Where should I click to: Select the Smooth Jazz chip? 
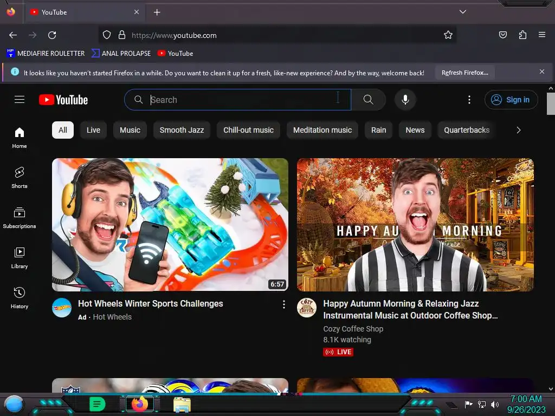click(x=182, y=130)
